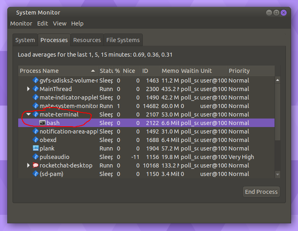
Task: Select the bash process name
Action: (x=53, y=123)
